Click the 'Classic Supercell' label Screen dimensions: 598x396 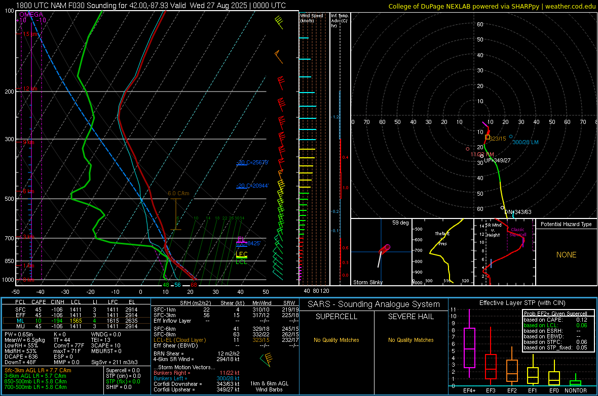517,232
